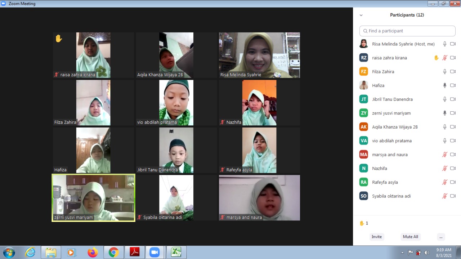
Task: Click the Invite button
Action: click(377, 237)
